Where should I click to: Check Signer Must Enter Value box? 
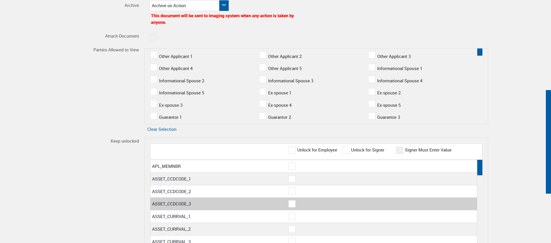point(399,150)
